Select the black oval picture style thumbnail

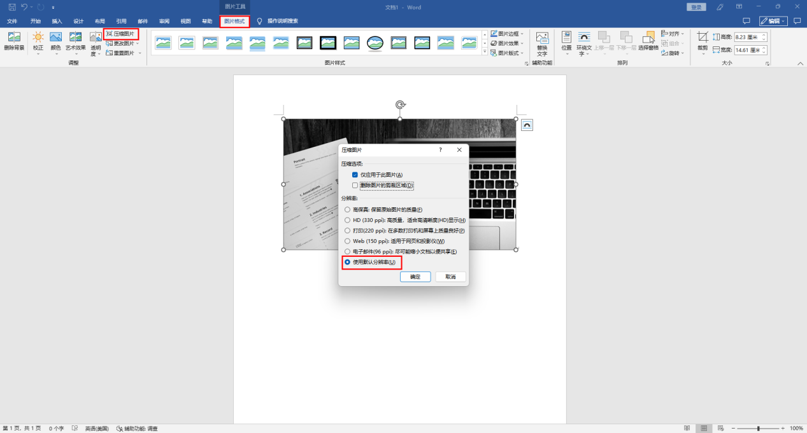tap(375, 43)
